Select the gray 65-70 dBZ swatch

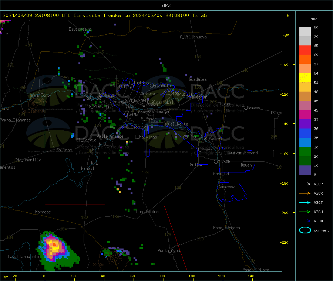305,41
